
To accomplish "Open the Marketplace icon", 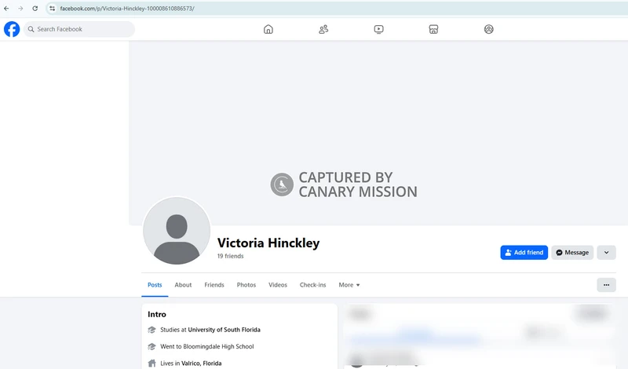I will 433,29.
